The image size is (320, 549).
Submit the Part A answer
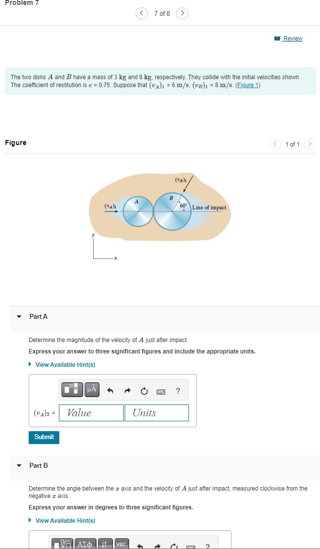pyautogui.click(x=44, y=437)
